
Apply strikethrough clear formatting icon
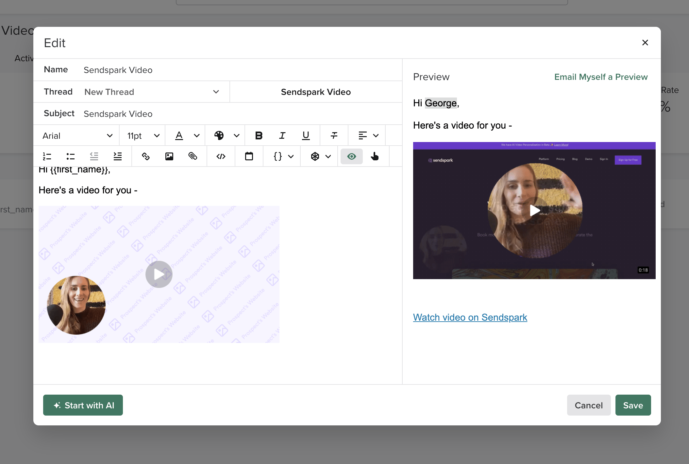click(x=334, y=135)
